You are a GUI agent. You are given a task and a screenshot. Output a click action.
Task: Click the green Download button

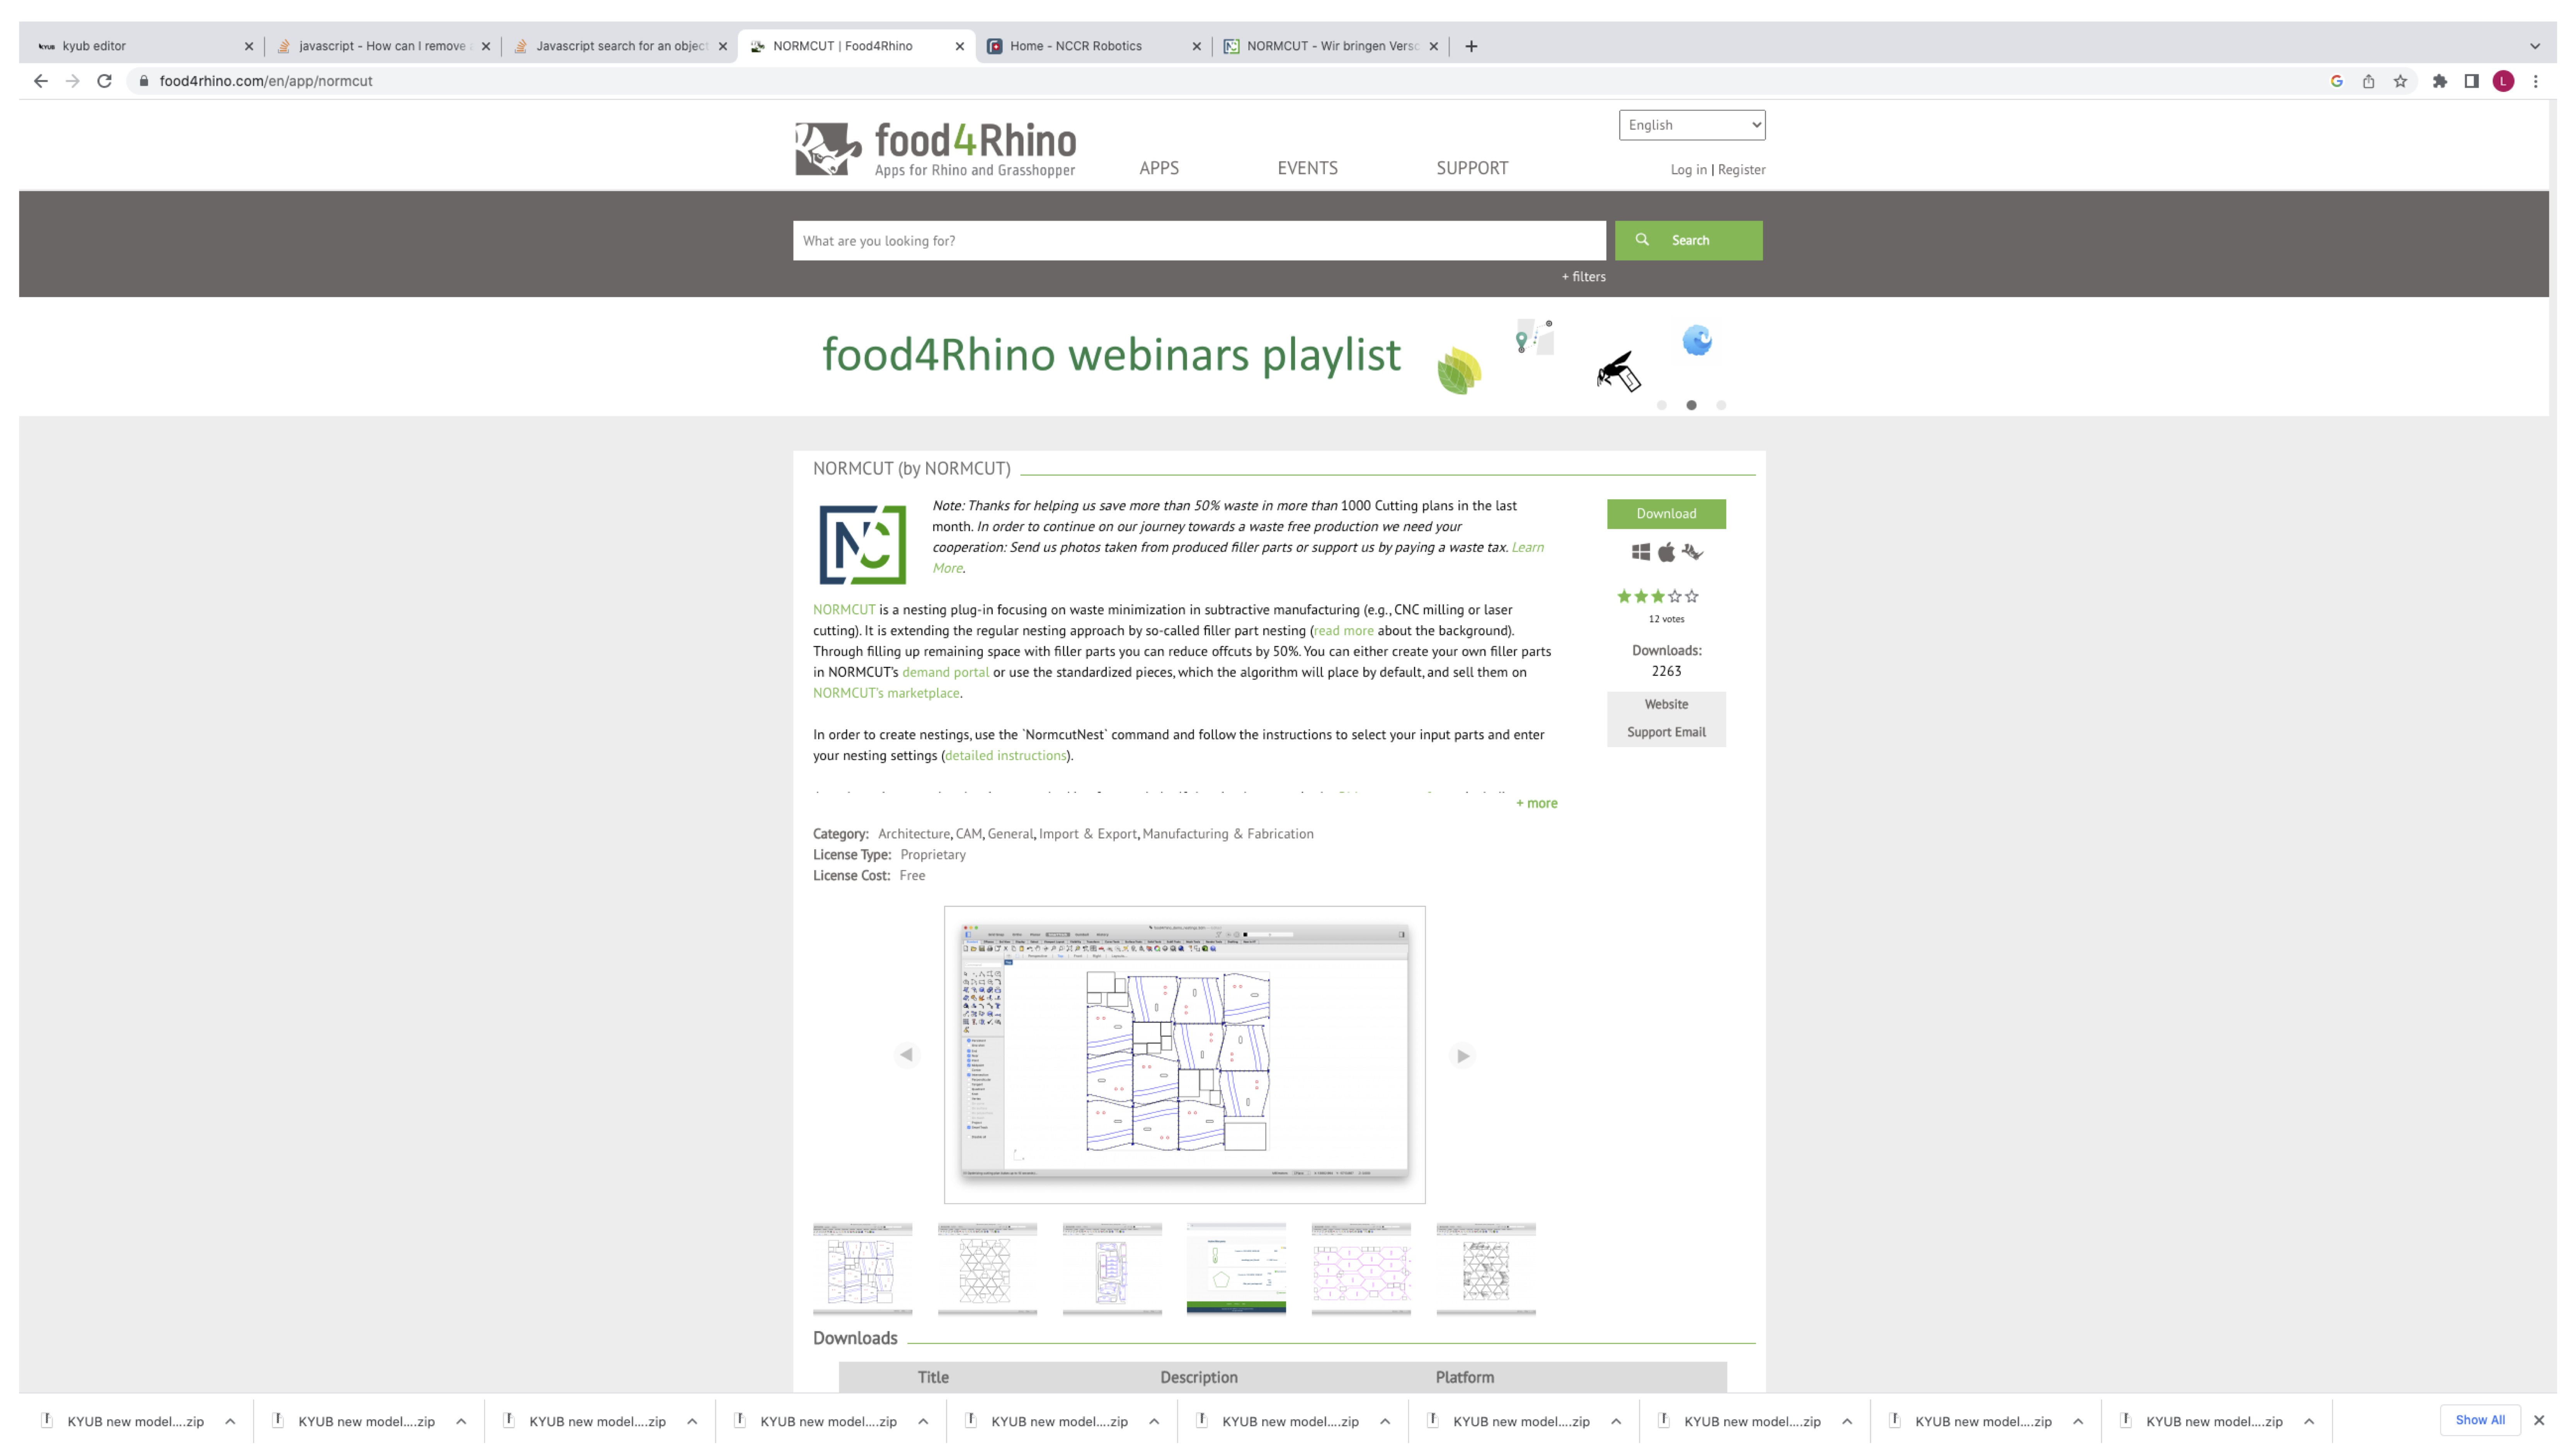pos(1666,513)
